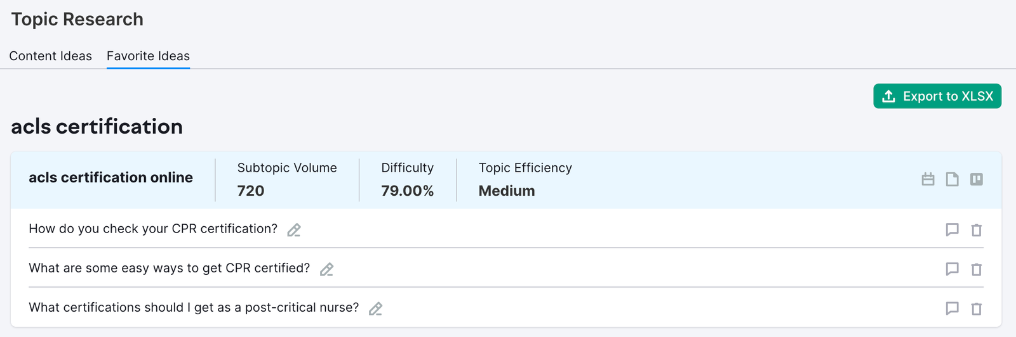The image size is (1016, 337).
Task: Click the Export to XLSX button
Action: [x=937, y=96]
